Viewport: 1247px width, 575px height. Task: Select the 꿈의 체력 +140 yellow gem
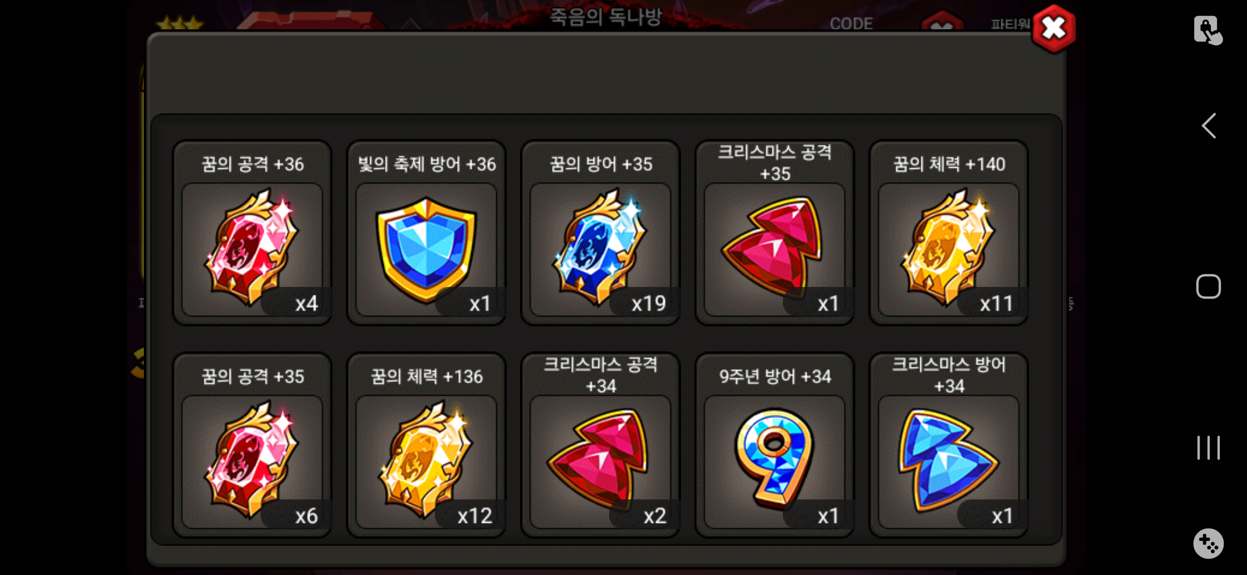tap(949, 248)
